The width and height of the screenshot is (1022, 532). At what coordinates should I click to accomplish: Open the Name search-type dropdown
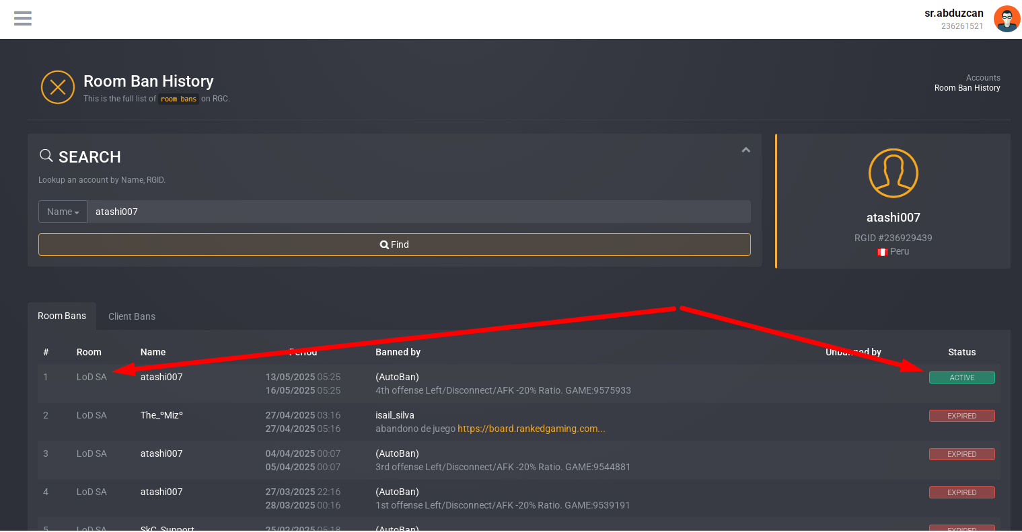(63, 212)
